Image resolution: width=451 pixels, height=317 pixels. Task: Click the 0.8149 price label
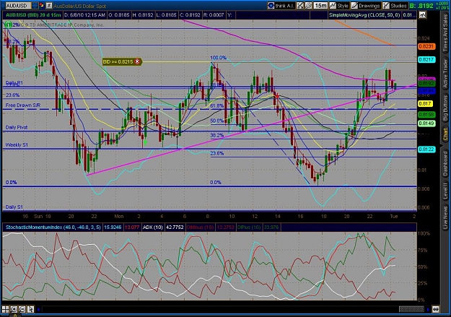pyautogui.click(x=426, y=123)
